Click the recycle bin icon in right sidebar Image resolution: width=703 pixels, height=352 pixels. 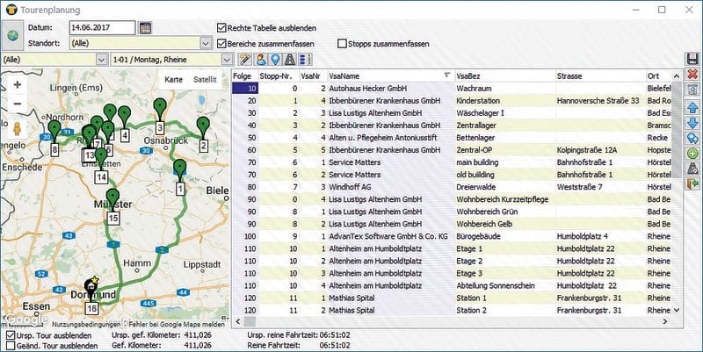[x=692, y=90]
